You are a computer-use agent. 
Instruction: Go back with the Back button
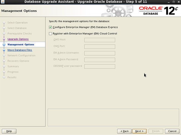(x=124, y=131)
